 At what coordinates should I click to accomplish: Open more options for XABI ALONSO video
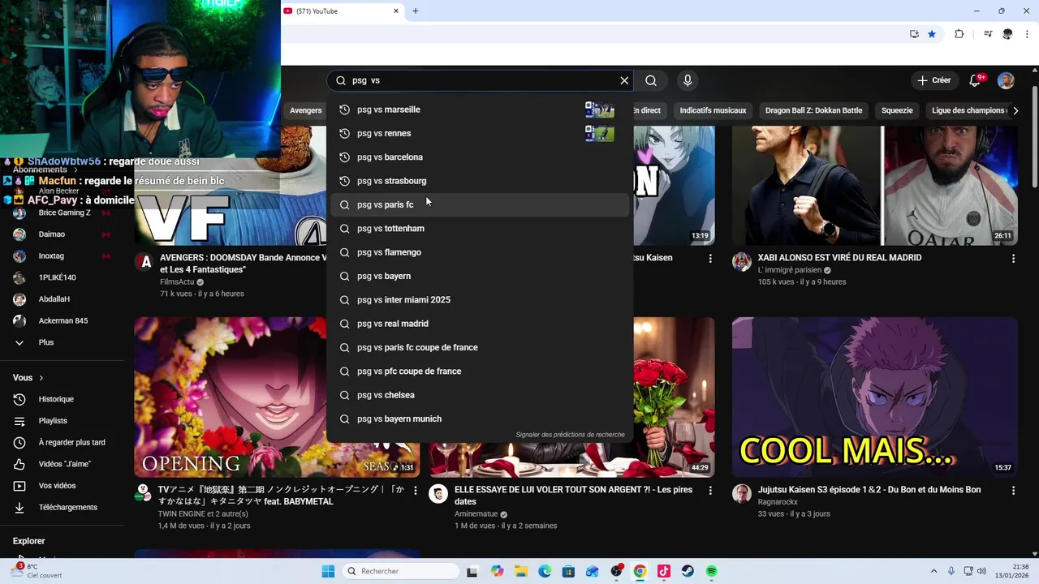pyautogui.click(x=1013, y=259)
